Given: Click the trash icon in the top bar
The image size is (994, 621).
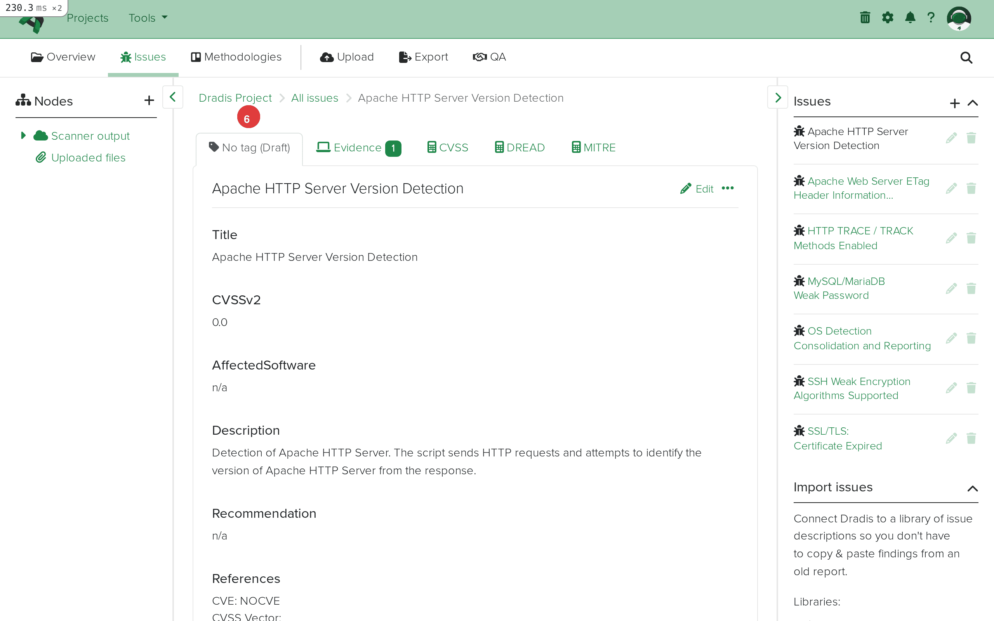Looking at the screenshot, I should (865, 17).
